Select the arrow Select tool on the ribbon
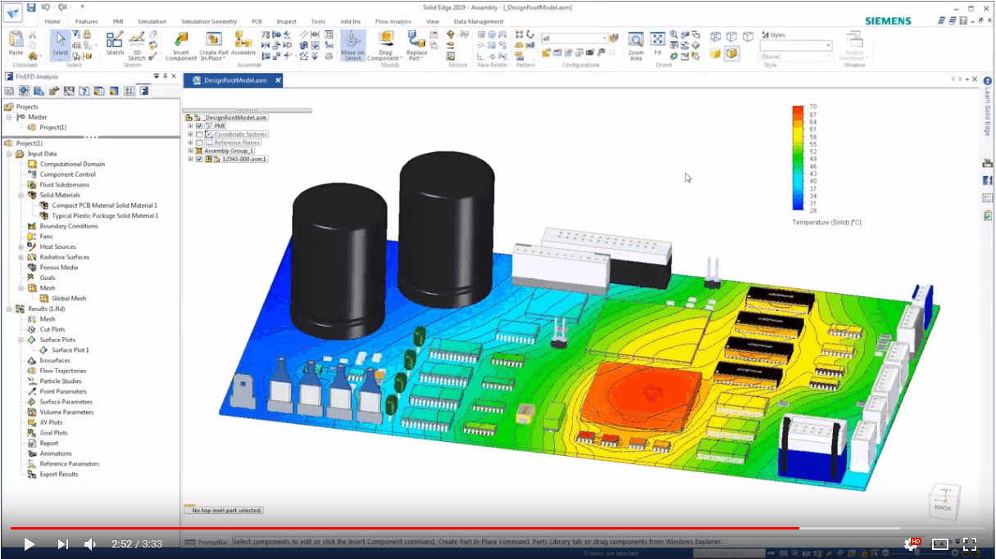This screenshot has width=996, height=559. pyautogui.click(x=59, y=38)
